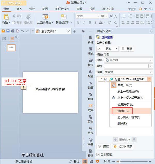Choose 计时(T)... from the context menu

pos(130,111)
